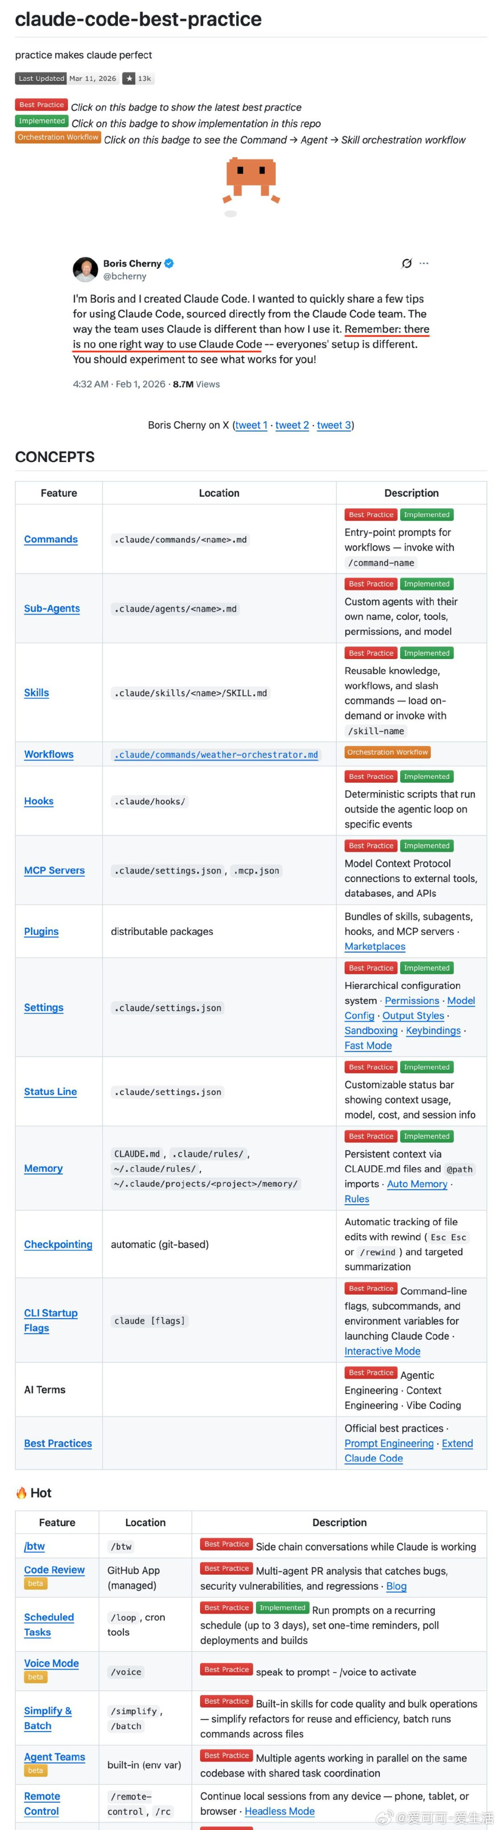Open the Workflows feature link

49,754
